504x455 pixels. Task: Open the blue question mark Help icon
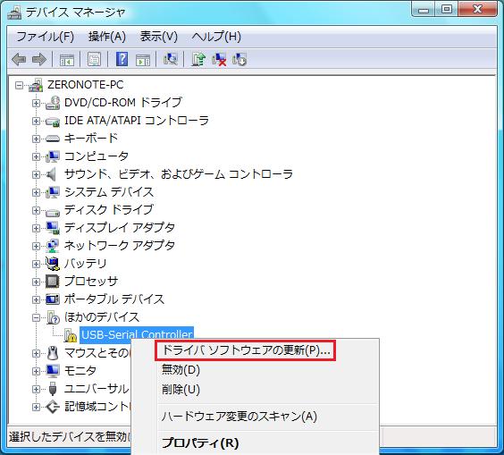click(122, 59)
